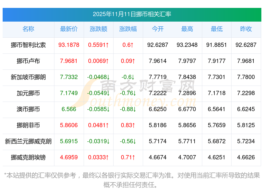
Task: Select the 挪朗菲币 row name
Action: coord(28,125)
